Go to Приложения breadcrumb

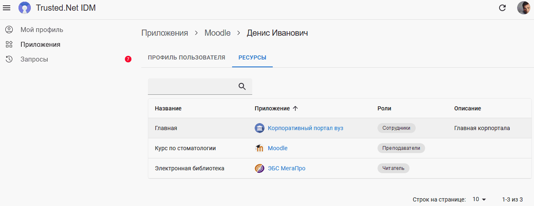coord(165,33)
